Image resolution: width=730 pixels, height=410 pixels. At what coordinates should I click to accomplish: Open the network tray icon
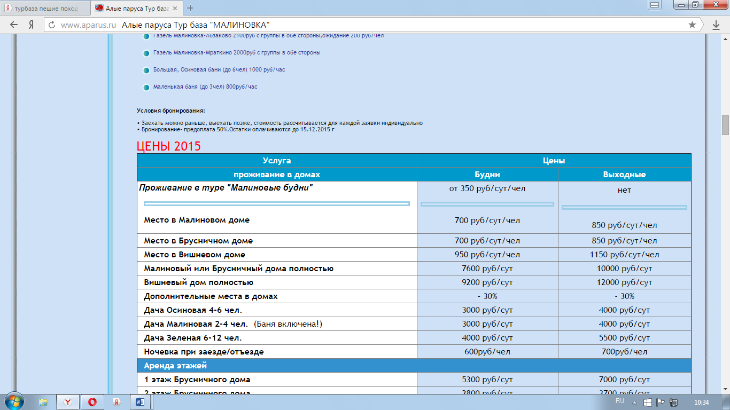[673, 402]
